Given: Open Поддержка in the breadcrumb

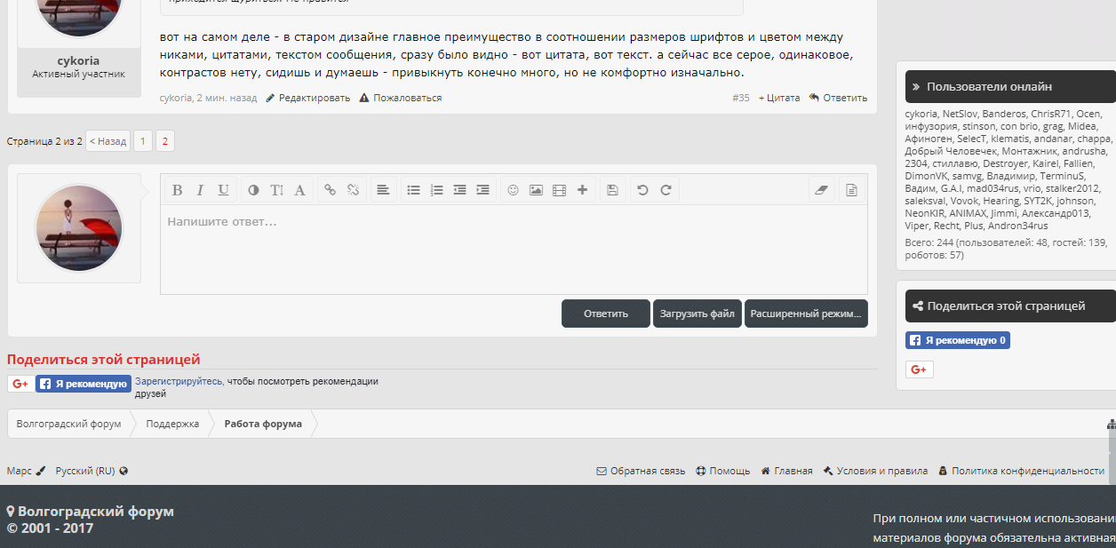Looking at the screenshot, I should (x=172, y=424).
